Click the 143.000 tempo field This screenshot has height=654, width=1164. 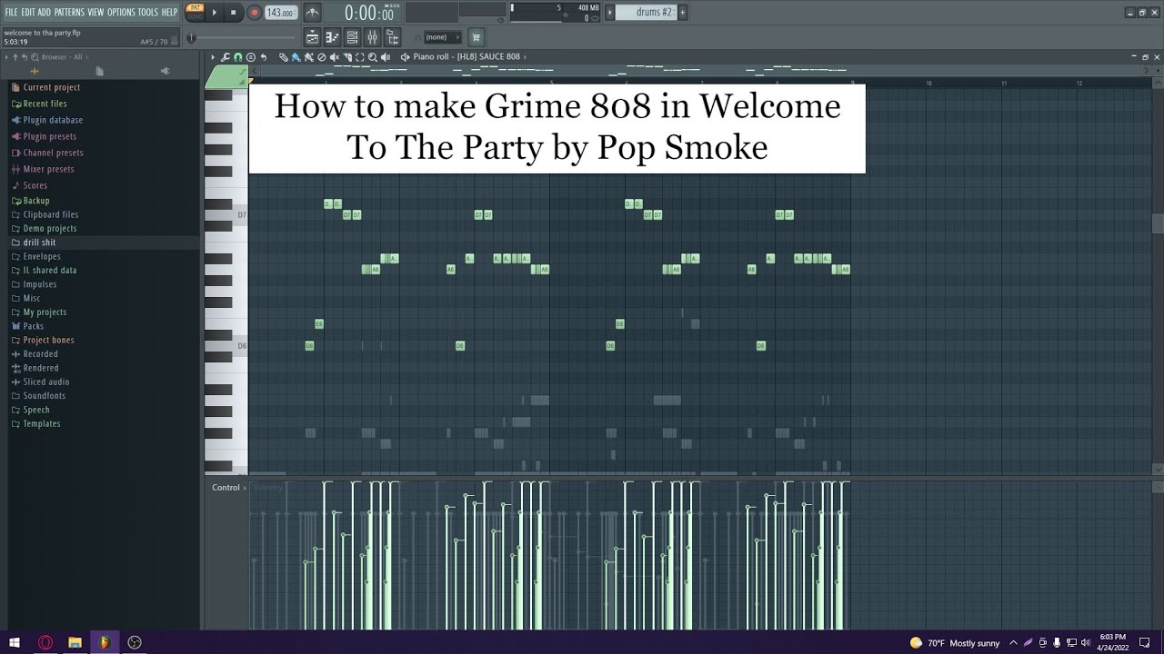280,13
